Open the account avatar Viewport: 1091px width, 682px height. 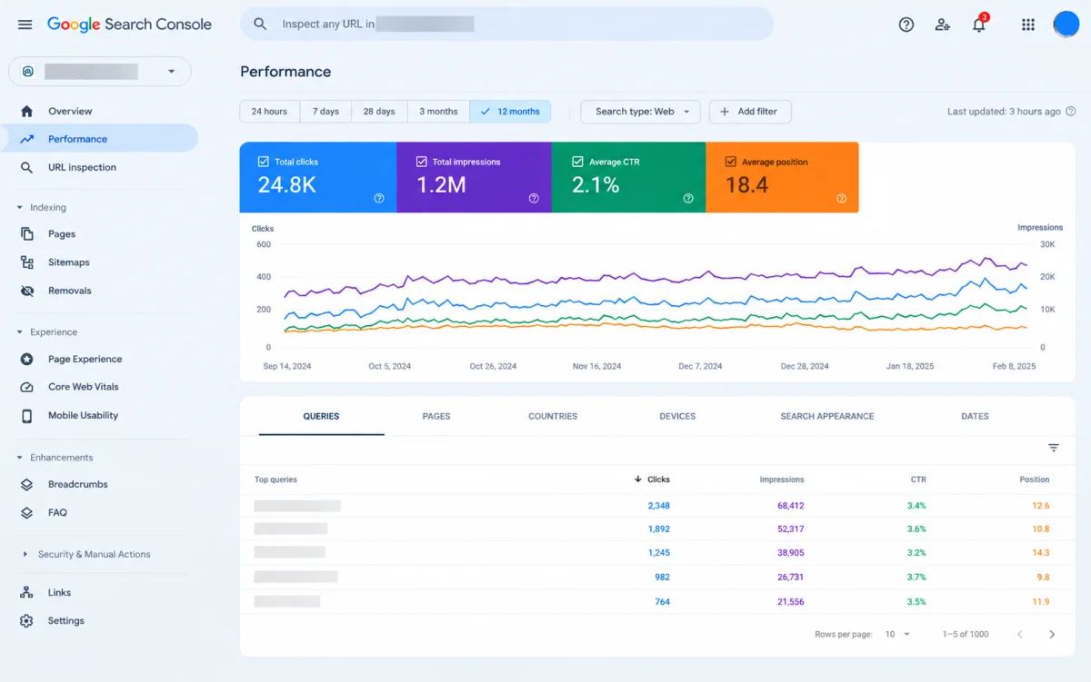1066,25
